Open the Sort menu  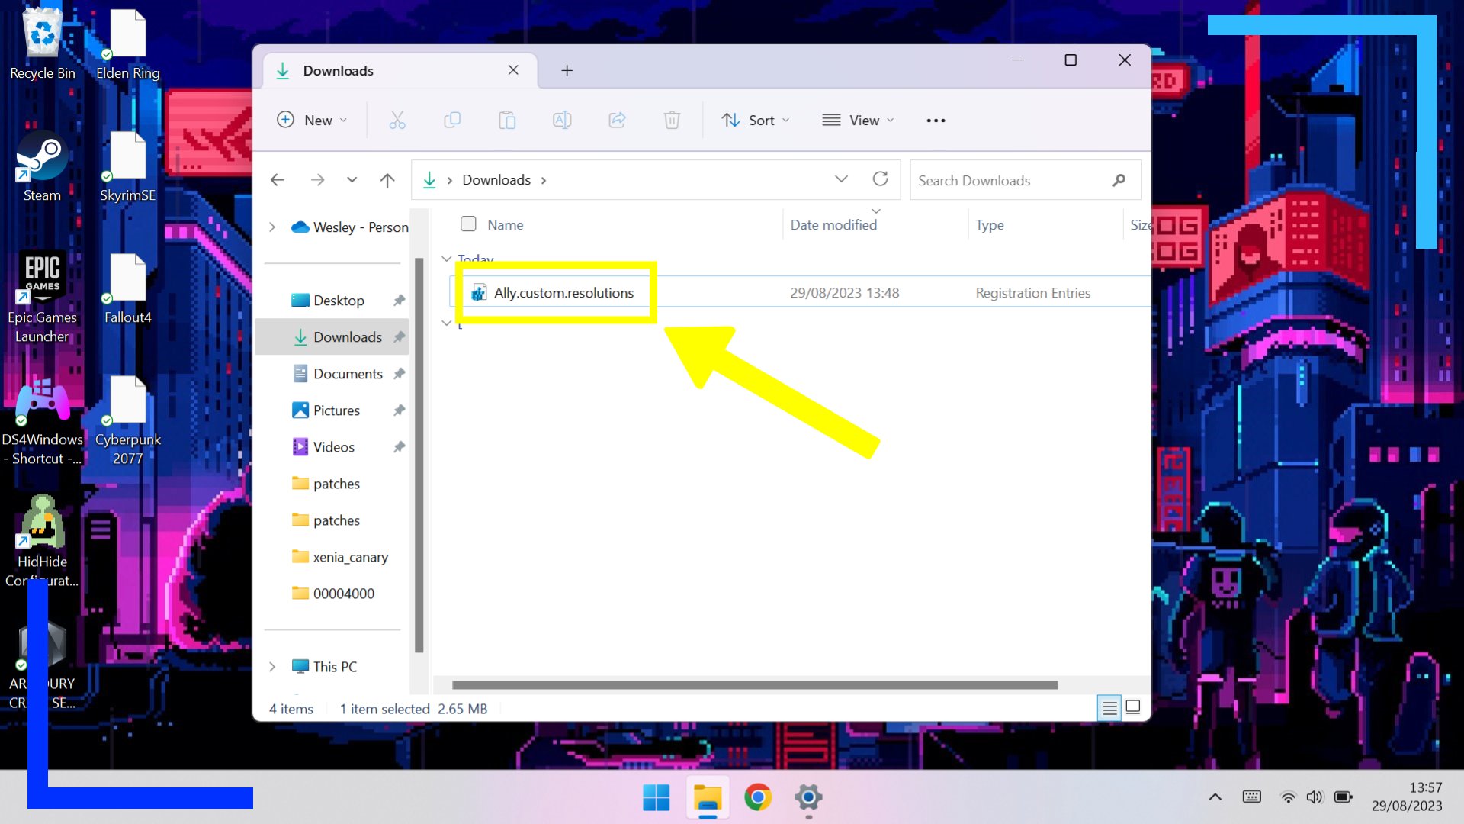tap(756, 121)
